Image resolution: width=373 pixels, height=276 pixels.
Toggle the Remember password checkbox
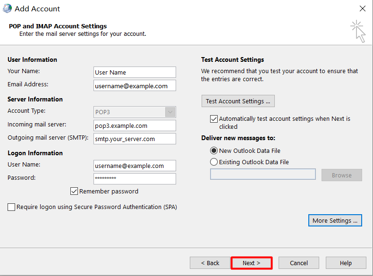pos(74,192)
